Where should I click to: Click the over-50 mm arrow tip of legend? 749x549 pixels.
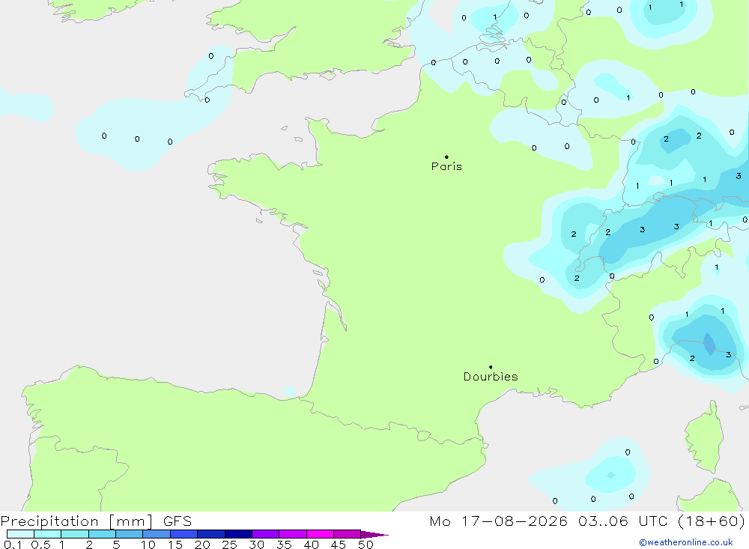tap(375, 534)
